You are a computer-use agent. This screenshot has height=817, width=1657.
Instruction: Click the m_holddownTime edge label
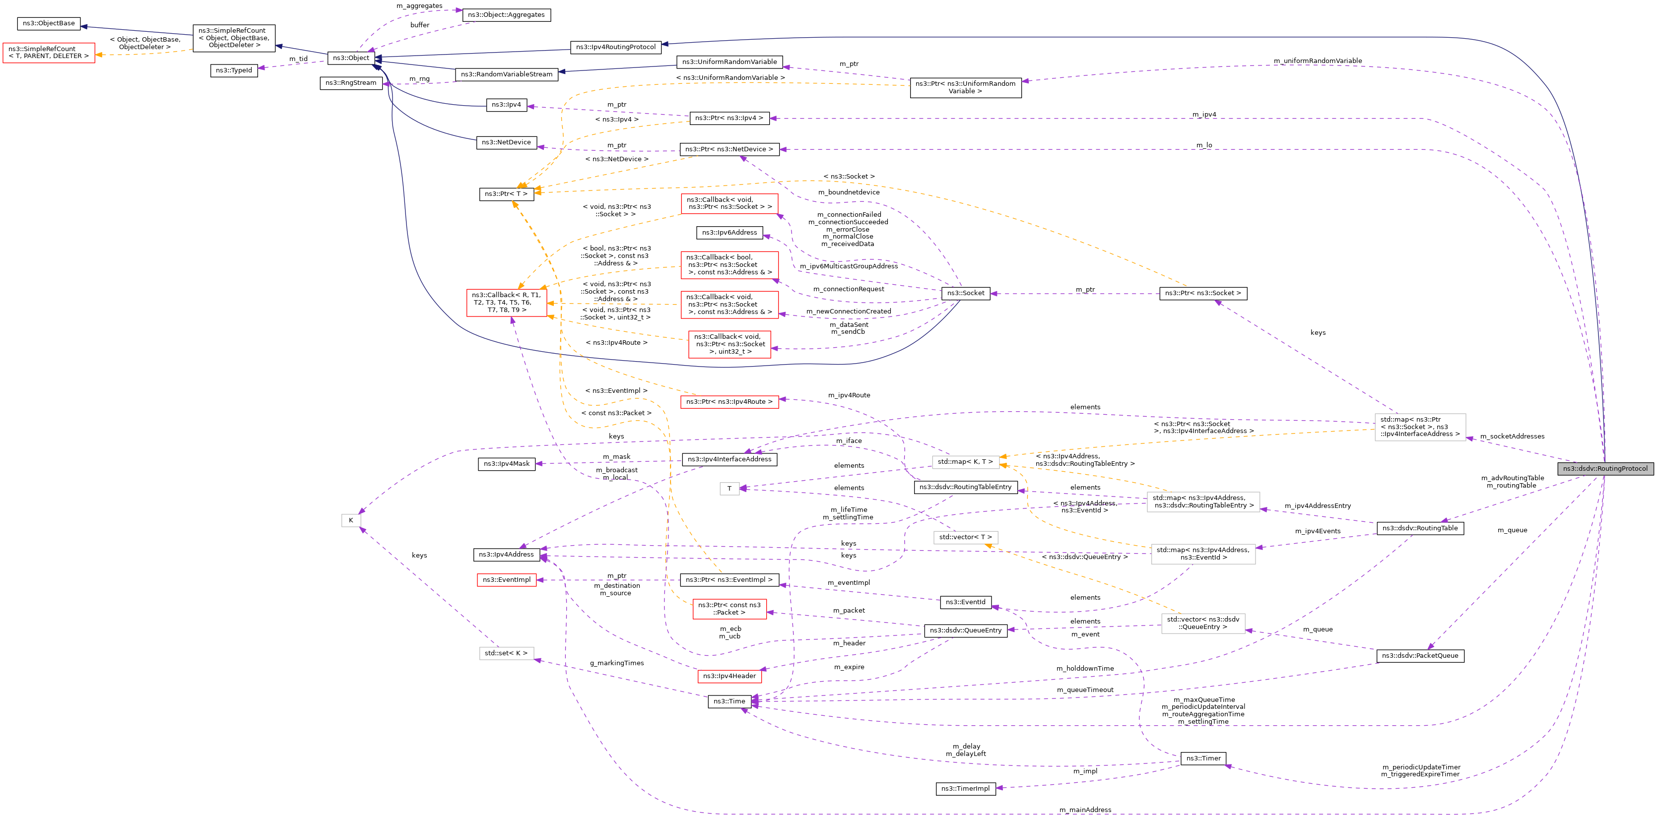[x=1084, y=669]
